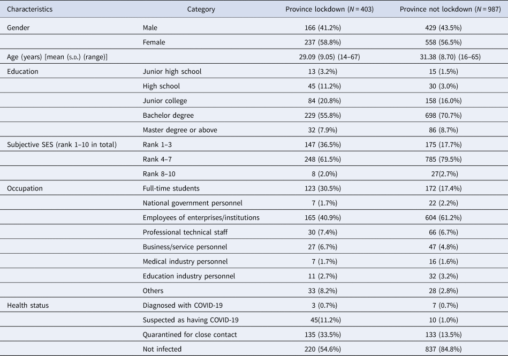The height and width of the screenshot is (356, 508).
Task: Click the Gender row label
Action: coord(18,27)
